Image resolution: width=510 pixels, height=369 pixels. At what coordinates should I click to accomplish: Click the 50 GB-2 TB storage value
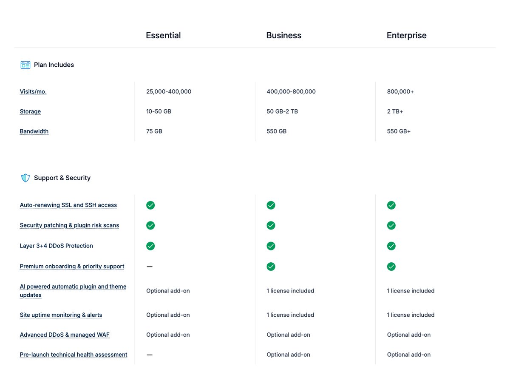282,111
